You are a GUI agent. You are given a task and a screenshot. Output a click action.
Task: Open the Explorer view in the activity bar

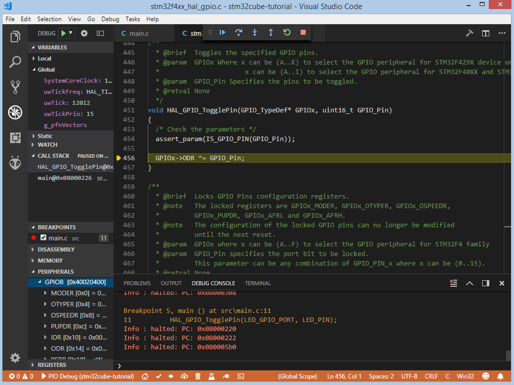pos(15,36)
